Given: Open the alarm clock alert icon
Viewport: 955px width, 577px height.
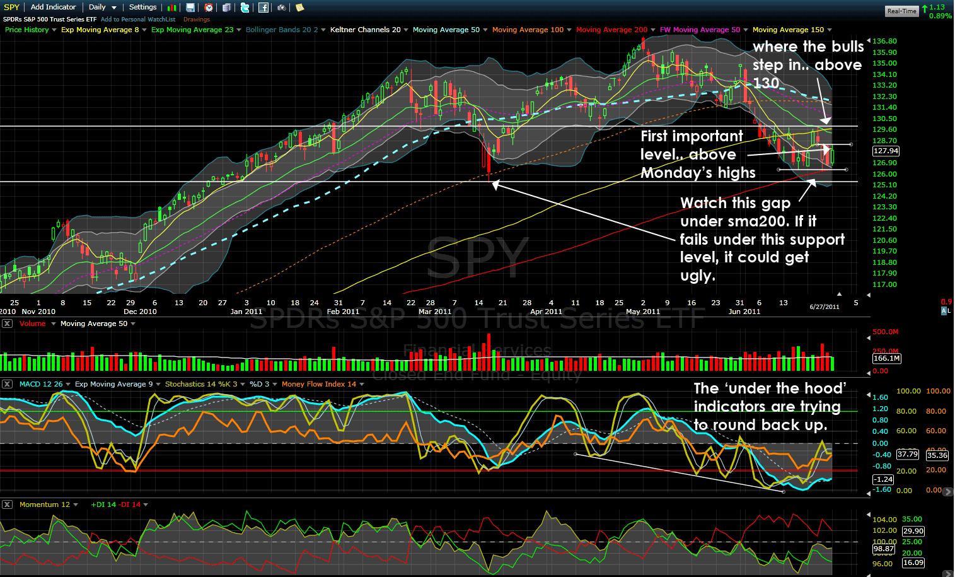Looking at the screenshot, I should coord(209,8).
